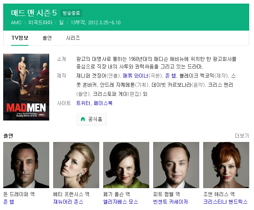
Task: Click the role text 돈 드레이퍼 역
Action: [x=19, y=194]
